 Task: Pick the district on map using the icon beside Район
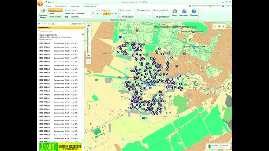pos(92,13)
